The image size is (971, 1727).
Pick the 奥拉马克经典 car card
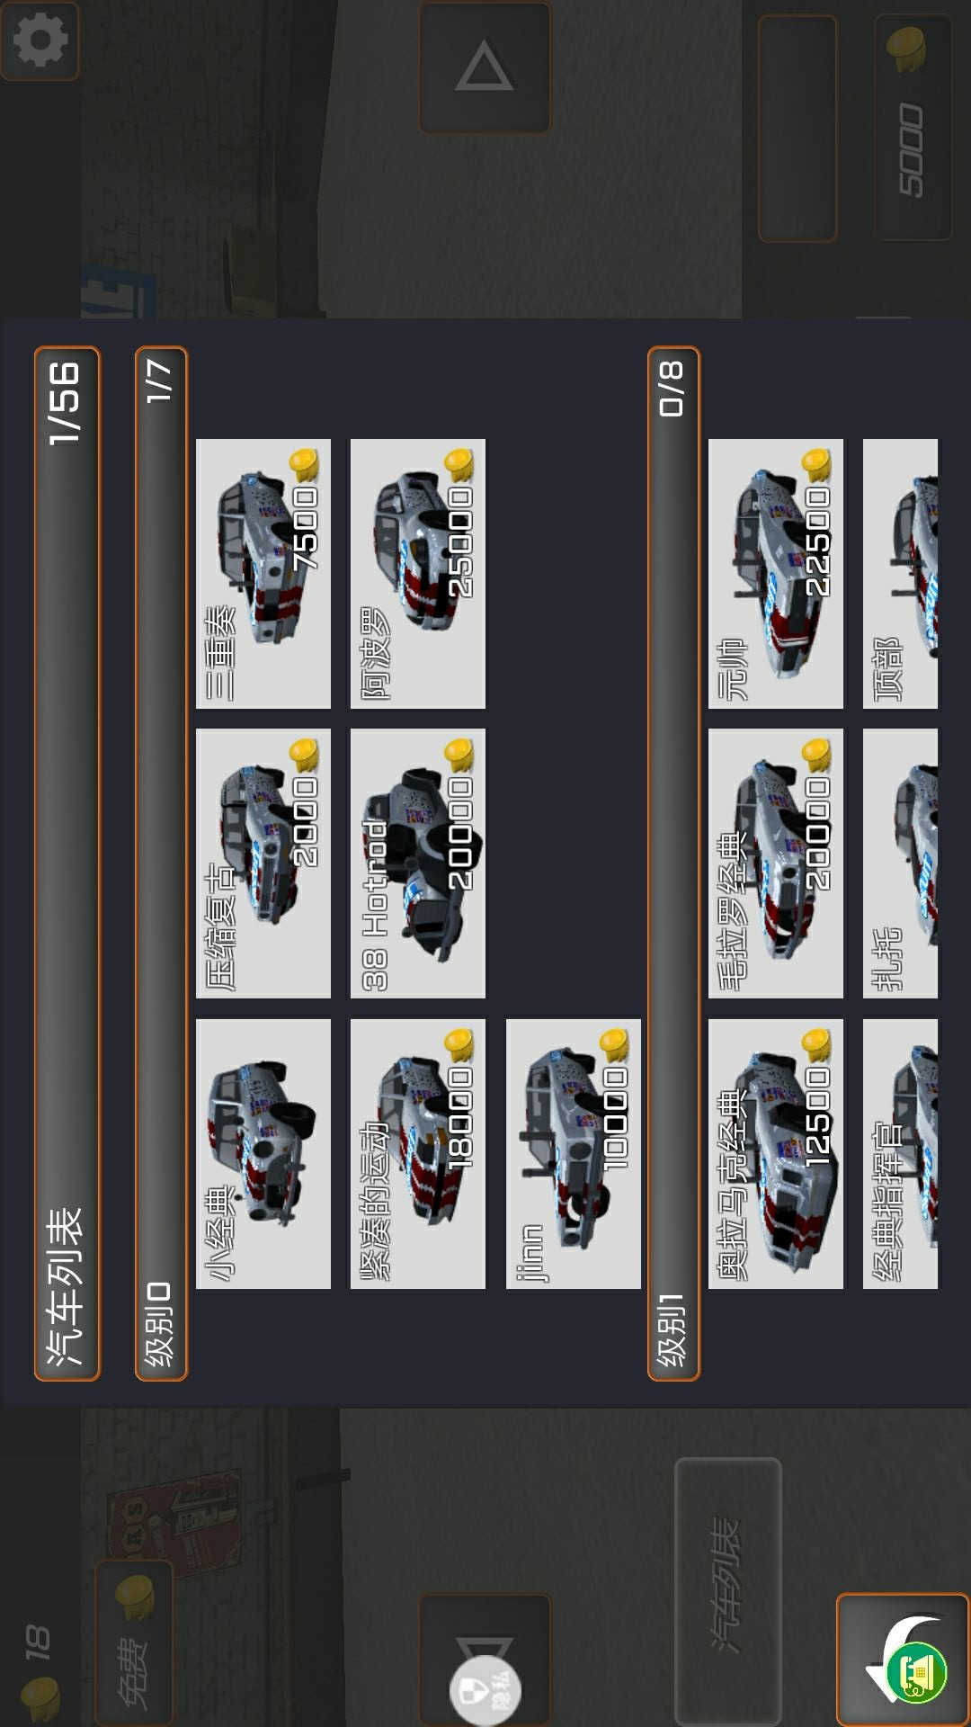click(776, 1154)
